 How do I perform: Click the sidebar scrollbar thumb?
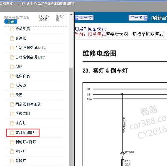pos(71,117)
